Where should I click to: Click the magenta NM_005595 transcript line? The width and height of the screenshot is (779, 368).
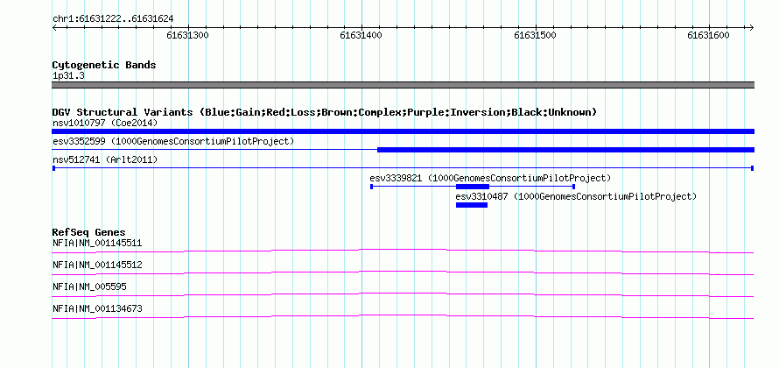[403, 295]
